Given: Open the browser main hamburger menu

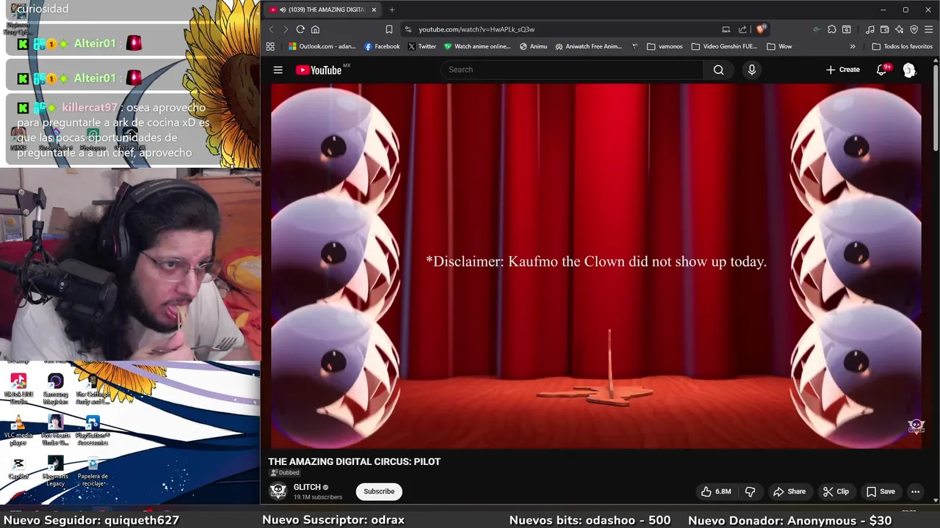Looking at the screenshot, I should 929,29.
